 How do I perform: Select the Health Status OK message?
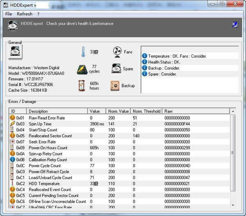164,62
